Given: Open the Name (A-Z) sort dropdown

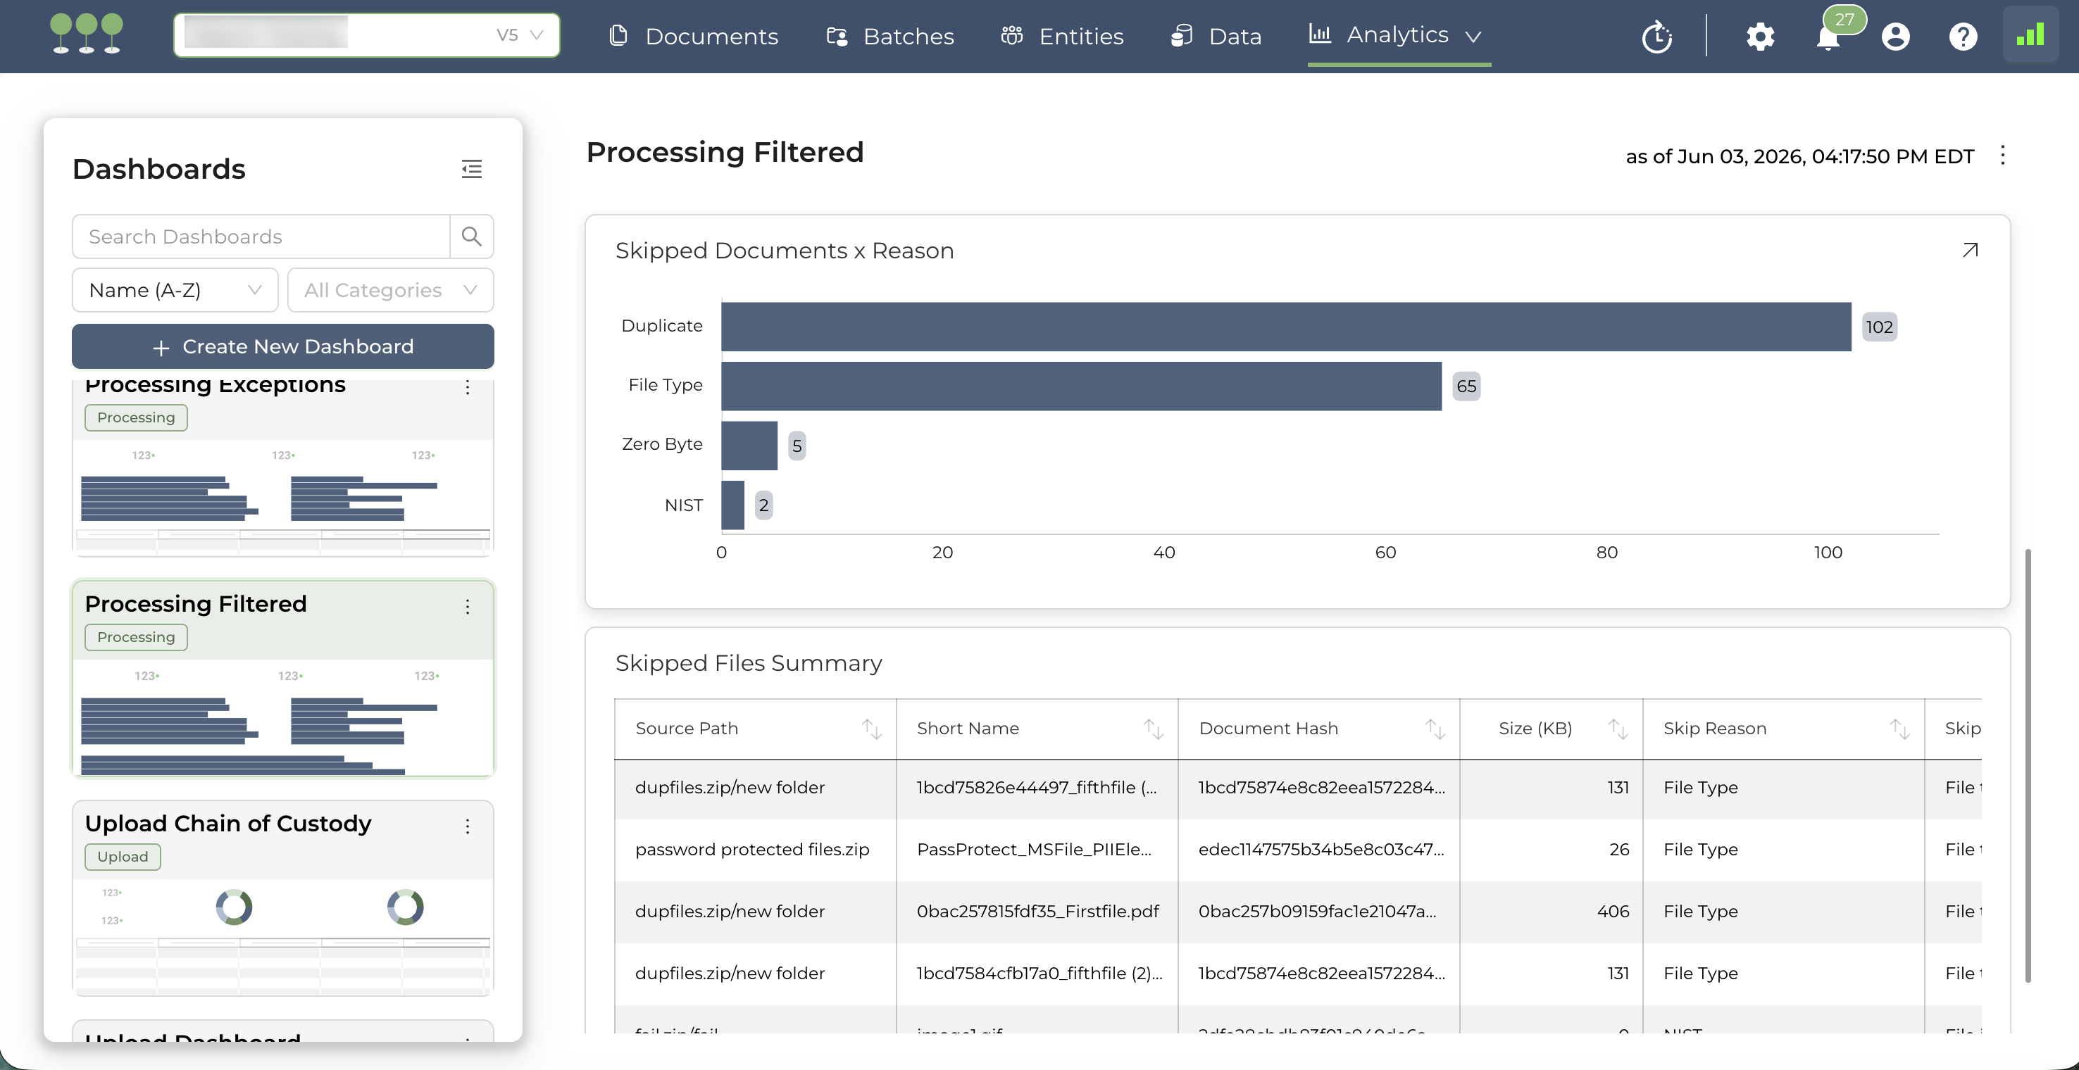Looking at the screenshot, I should 175,290.
